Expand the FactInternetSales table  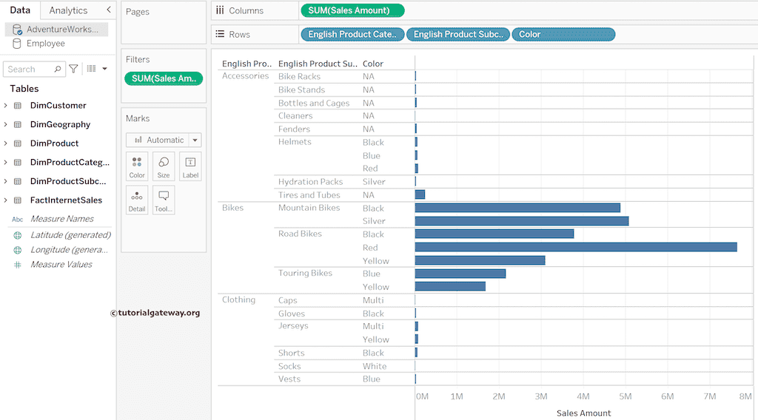coord(6,200)
